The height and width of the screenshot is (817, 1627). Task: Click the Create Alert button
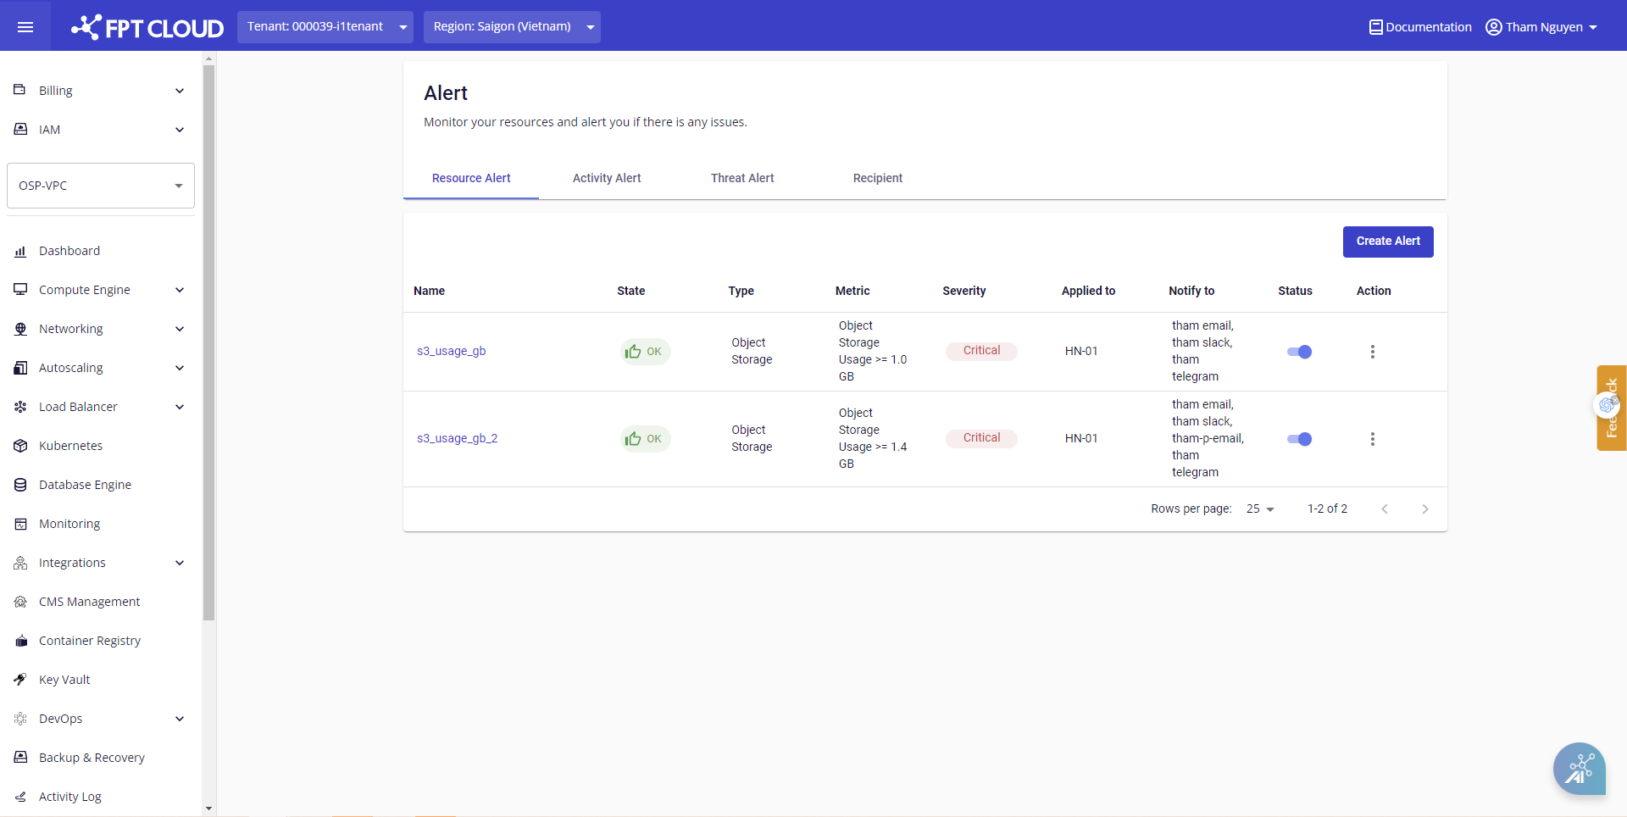[1387, 242]
